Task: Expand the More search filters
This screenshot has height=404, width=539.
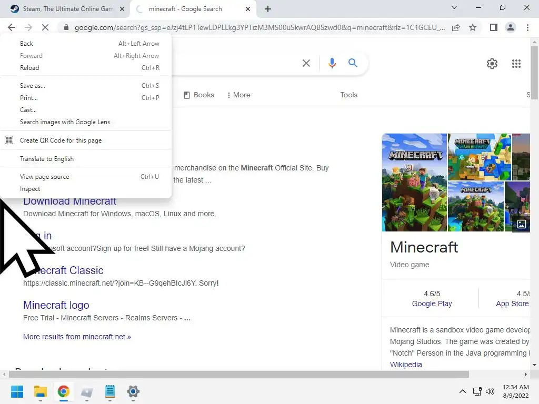Action: [238, 95]
